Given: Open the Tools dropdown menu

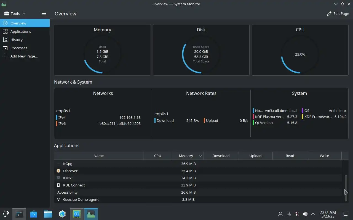Looking at the screenshot, I should click(x=15, y=13).
